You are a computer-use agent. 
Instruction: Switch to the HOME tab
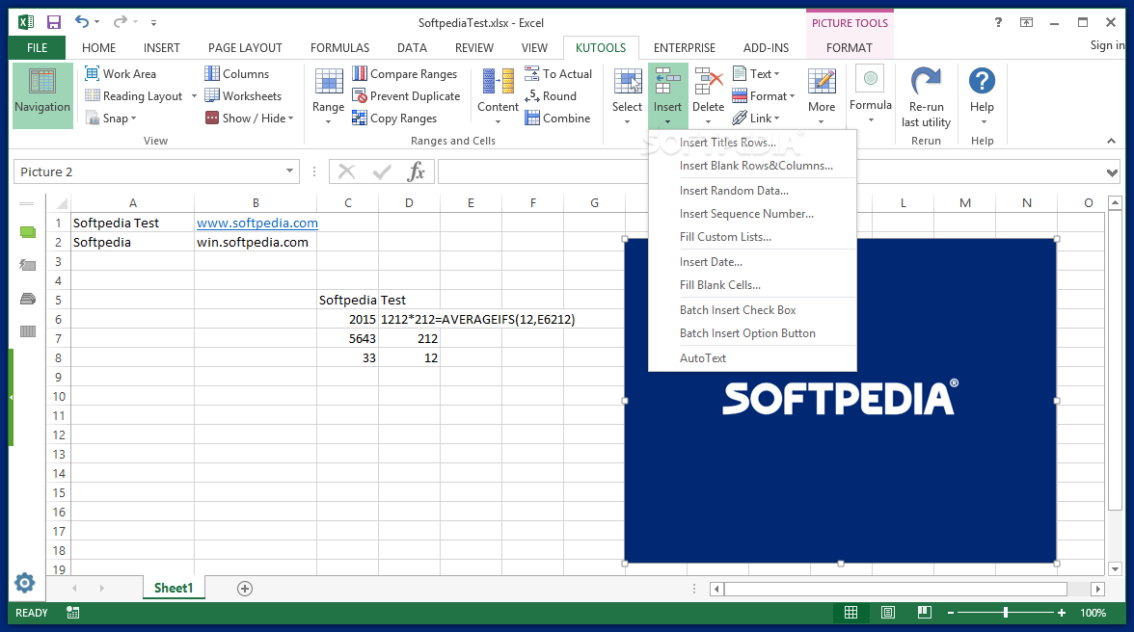pyautogui.click(x=98, y=47)
